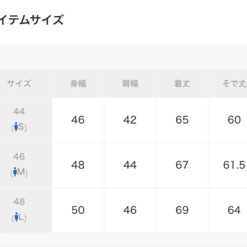This screenshot has width=247, height=247.
Task: Click the イテムサイズ section heading
Action: [31, 21]
